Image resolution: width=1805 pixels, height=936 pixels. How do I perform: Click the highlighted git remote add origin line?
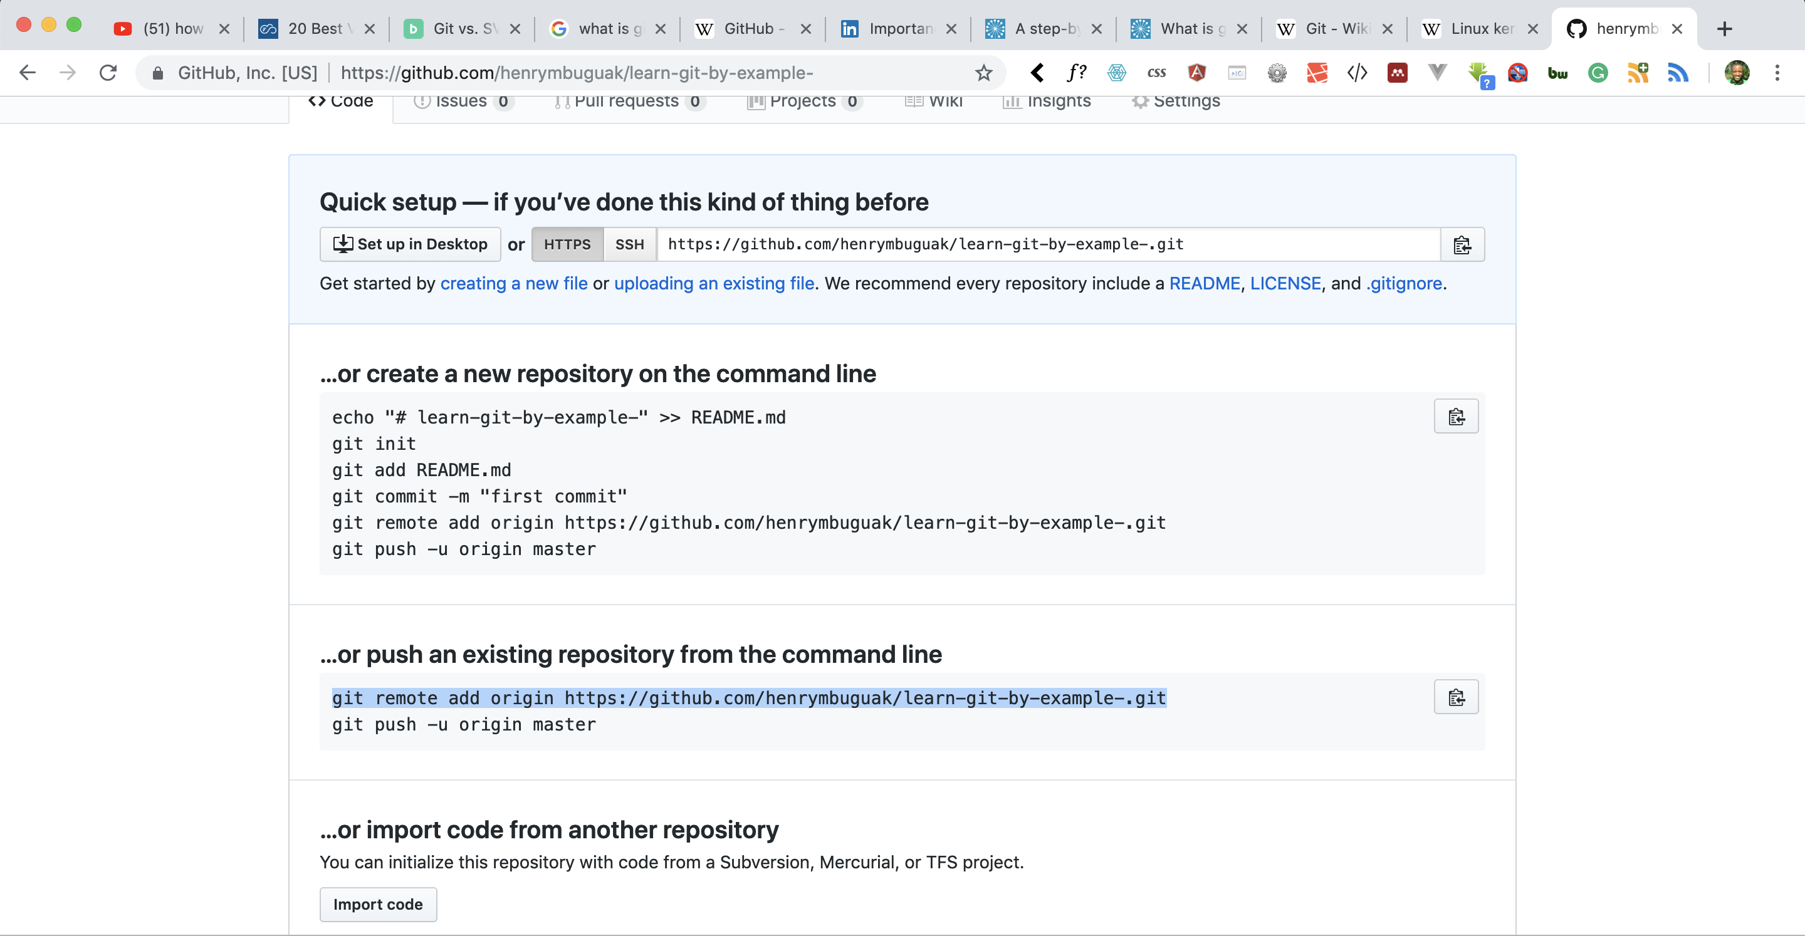click(749, 698)
